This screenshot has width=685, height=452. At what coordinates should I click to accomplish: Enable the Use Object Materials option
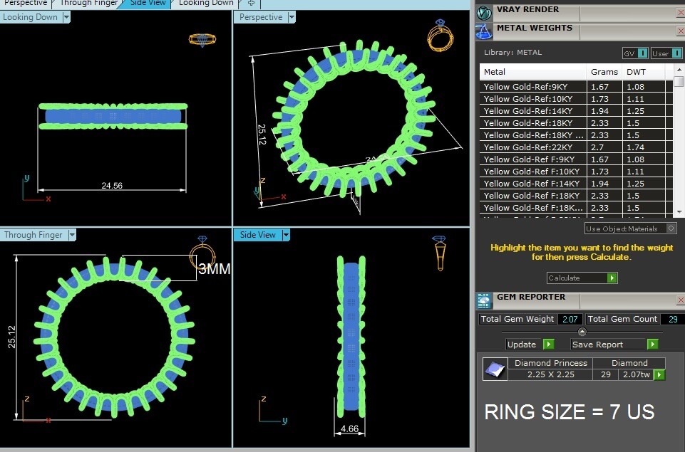pyautogui.click(x=671, y=228)
